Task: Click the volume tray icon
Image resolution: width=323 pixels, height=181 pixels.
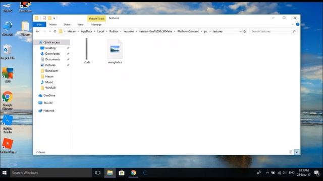Action: tap(285, 173)
